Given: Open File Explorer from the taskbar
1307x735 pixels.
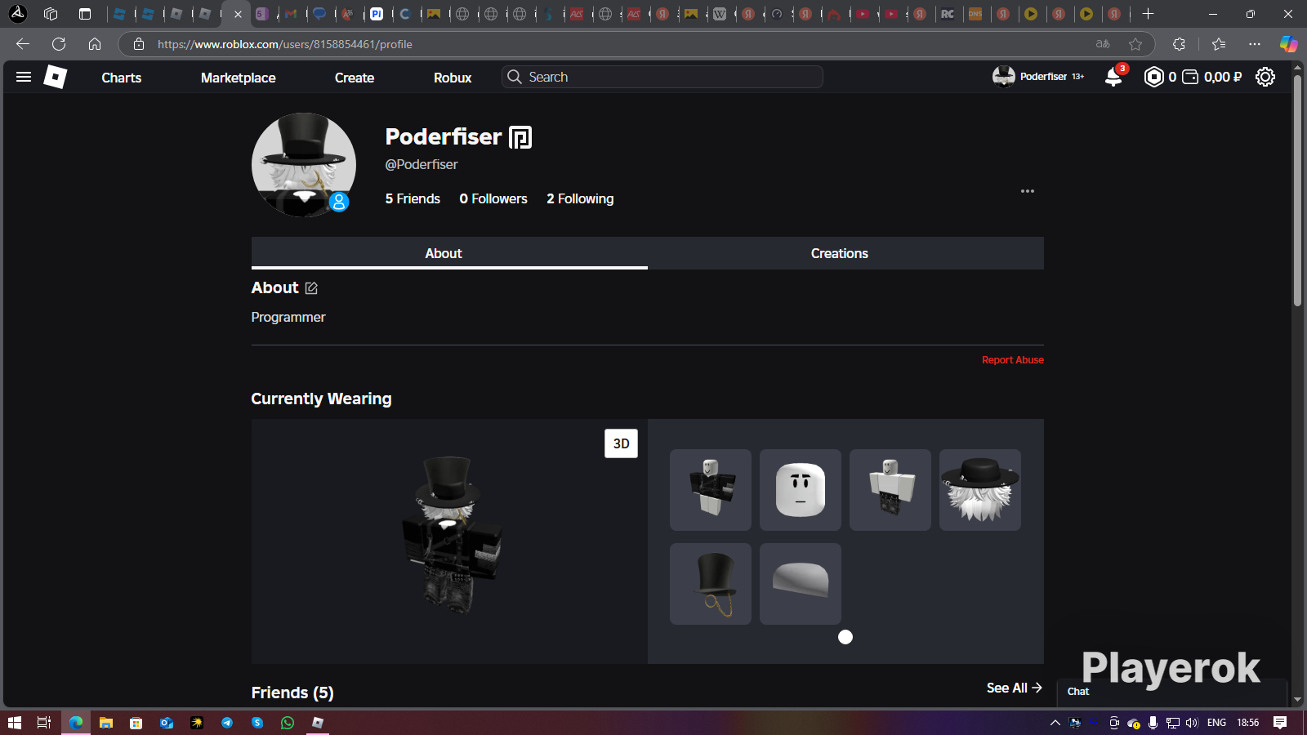Looking at the screenshot, I should click(x=105, y=723).
